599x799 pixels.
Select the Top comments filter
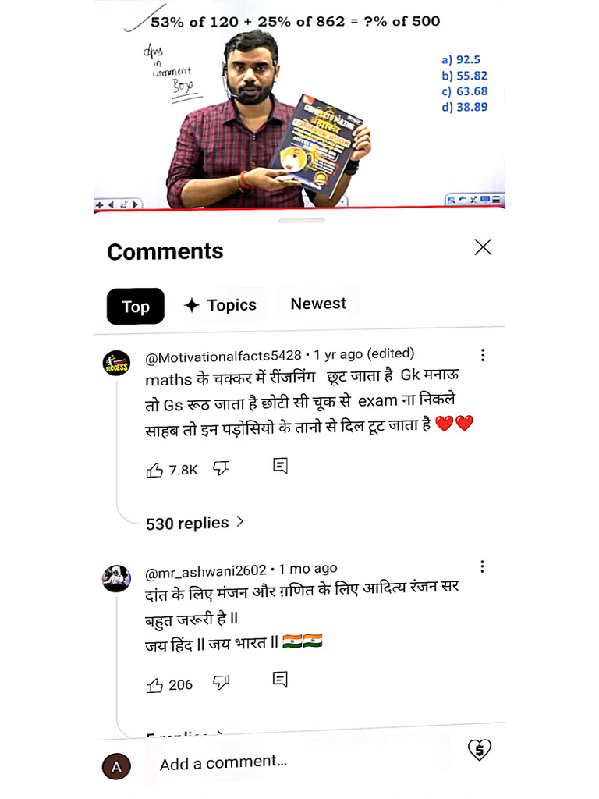[x=136, y=306]
